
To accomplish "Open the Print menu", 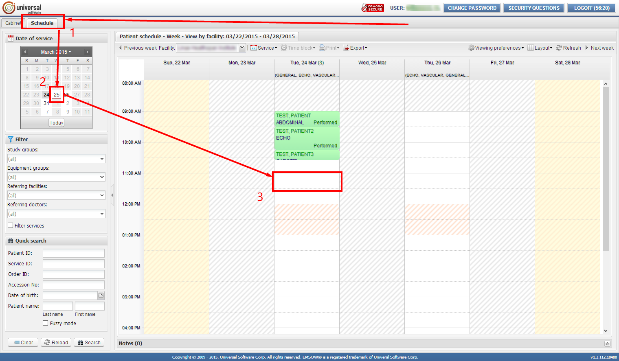I will click(329, 48).
